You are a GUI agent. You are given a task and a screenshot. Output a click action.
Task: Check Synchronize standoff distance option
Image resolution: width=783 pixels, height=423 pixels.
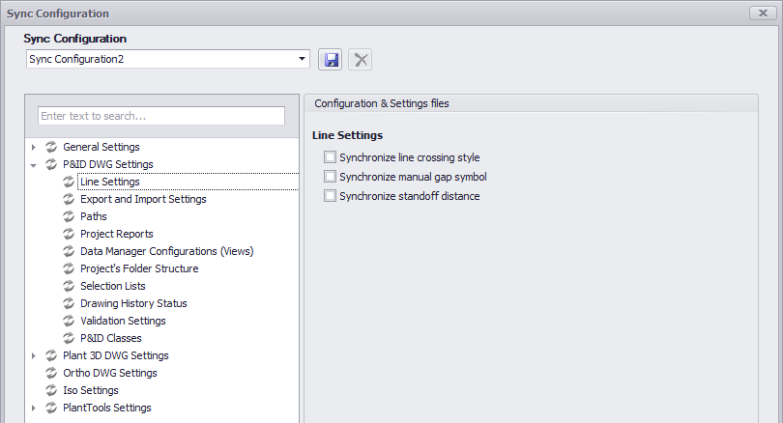[330, 196]
